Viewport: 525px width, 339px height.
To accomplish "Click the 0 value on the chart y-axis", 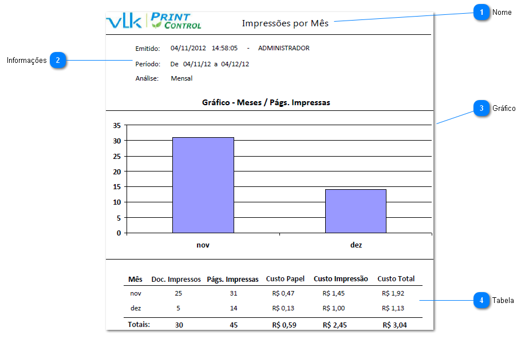I will point(119,233).
